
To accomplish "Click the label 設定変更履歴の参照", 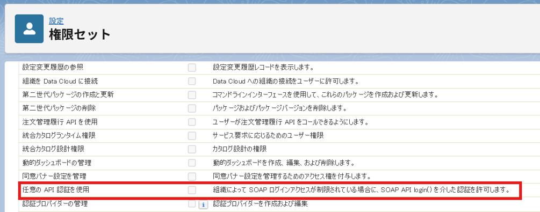I will pos(52,68).
